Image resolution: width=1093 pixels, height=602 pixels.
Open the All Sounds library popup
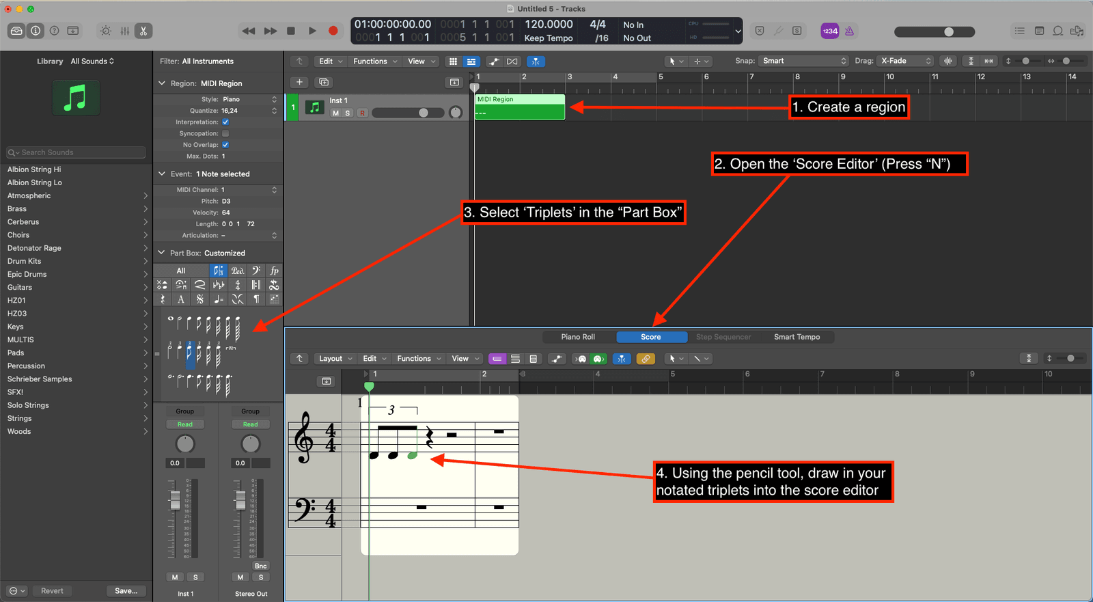coord(92,61)
